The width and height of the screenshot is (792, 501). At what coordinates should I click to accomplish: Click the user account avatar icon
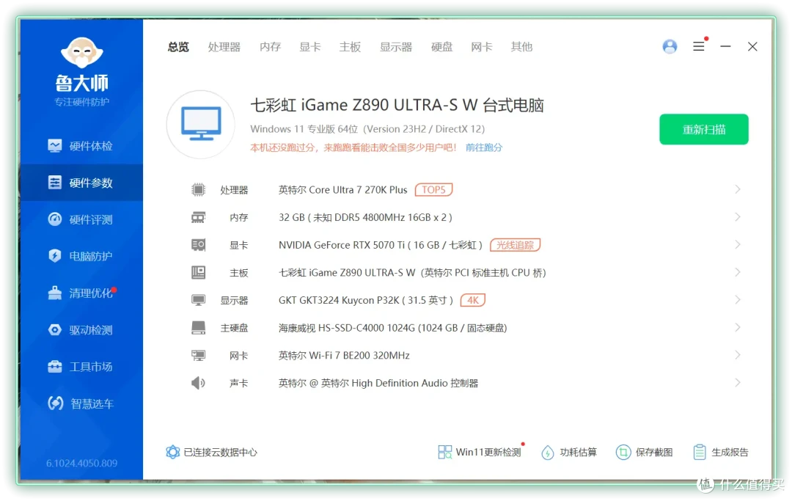(670, 46)
